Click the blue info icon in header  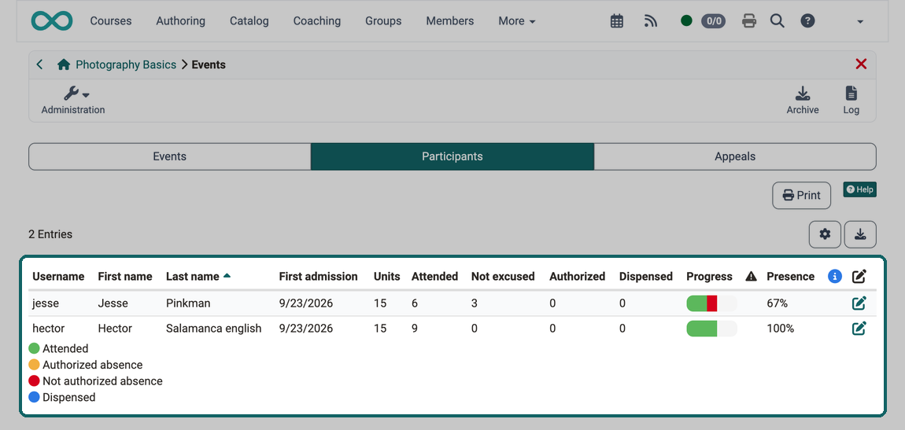(x=835, y=277)
